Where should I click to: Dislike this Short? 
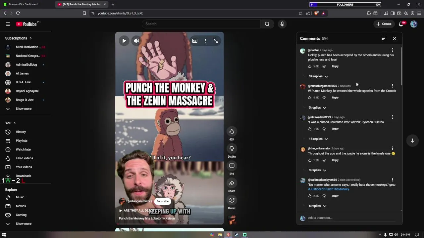232,149
